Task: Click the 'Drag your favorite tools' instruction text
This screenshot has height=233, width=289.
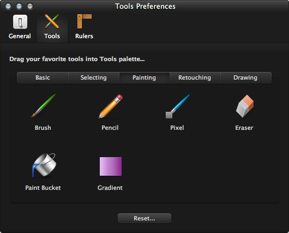Action: (77, 59)
